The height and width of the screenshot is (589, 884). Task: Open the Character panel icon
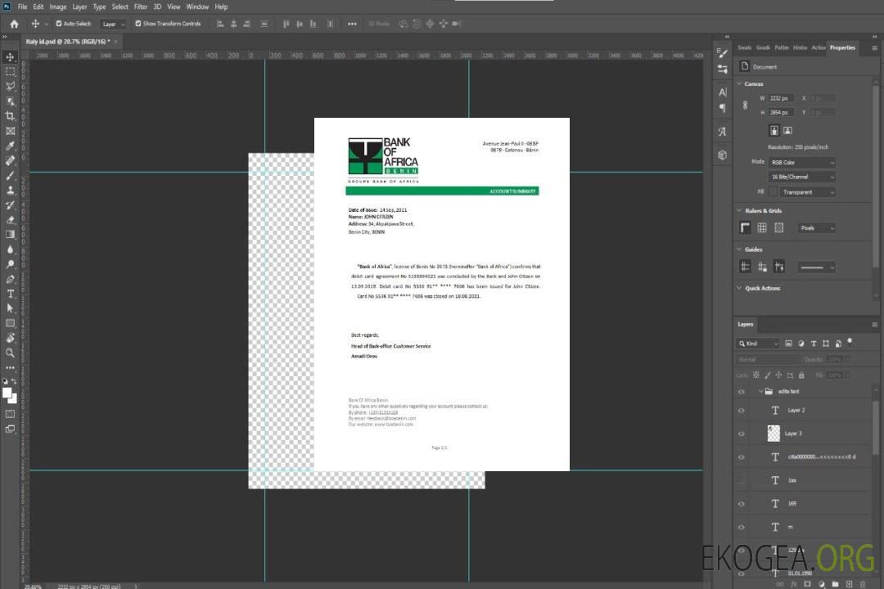click(723, 92)
